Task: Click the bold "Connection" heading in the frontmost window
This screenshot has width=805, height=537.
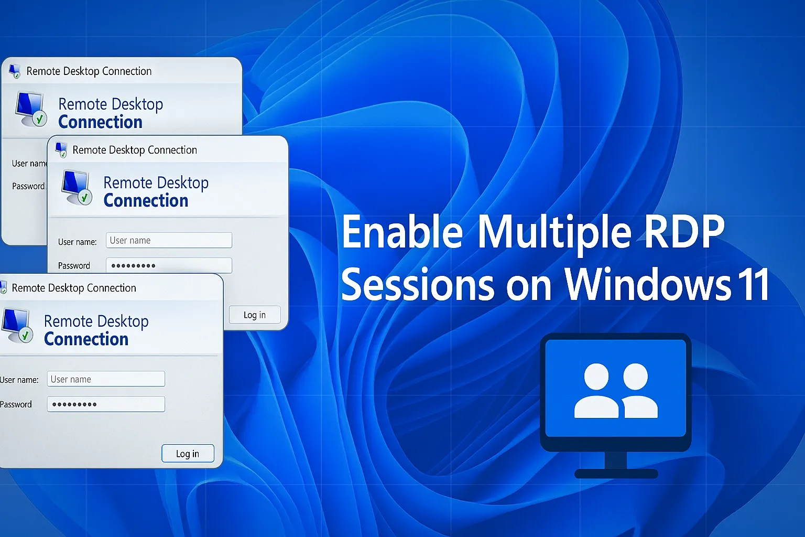Action: click(86, 339)
